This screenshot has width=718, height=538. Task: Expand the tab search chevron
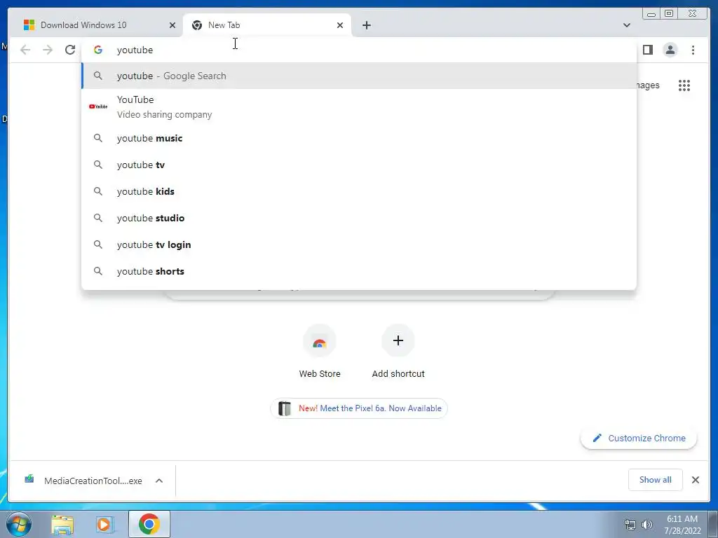point(626,25)
